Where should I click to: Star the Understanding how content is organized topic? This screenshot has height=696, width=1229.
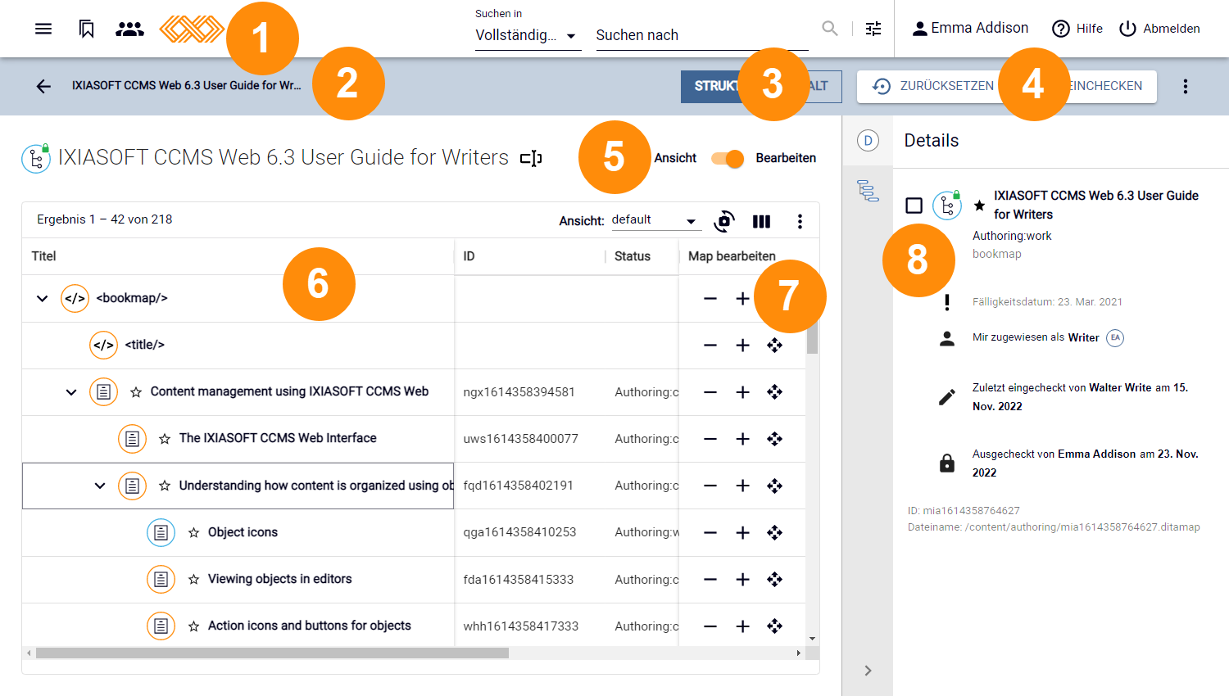click(x=165, y=486)
